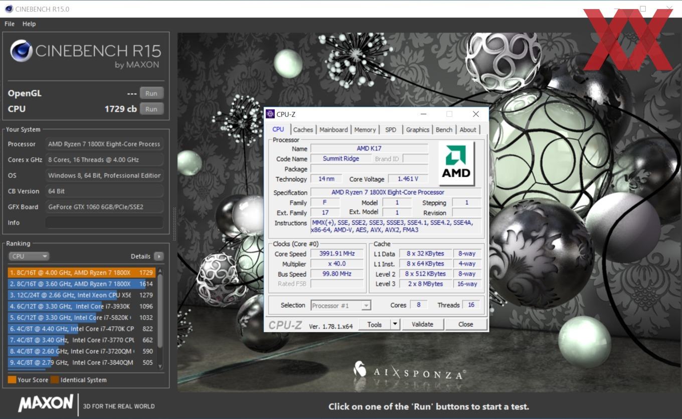Screen dimensions: 682x419
Task: Click the Validate button
Action: pos(422,324)
